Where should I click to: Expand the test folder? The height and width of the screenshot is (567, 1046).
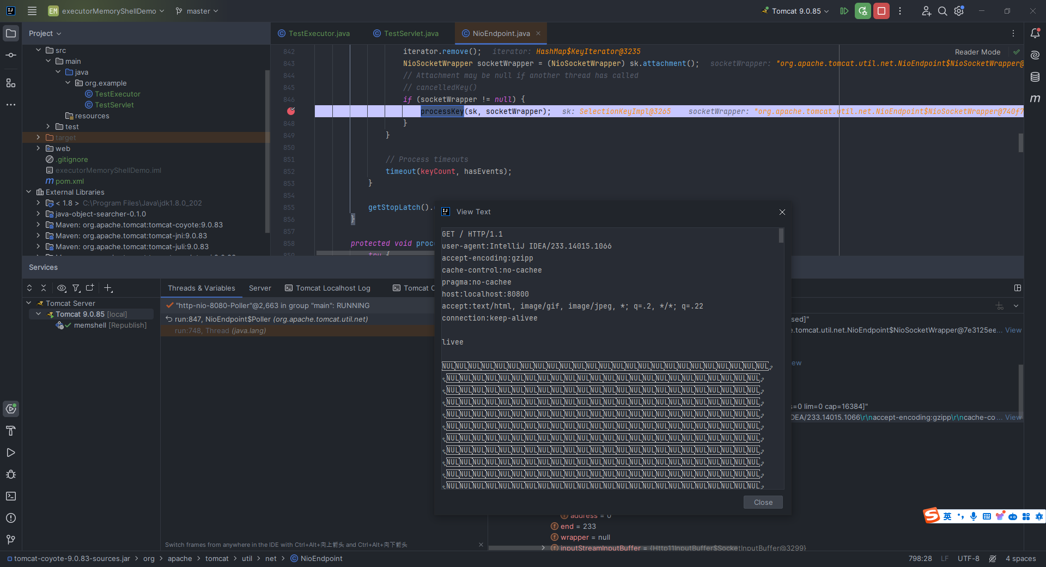(48, 126)
